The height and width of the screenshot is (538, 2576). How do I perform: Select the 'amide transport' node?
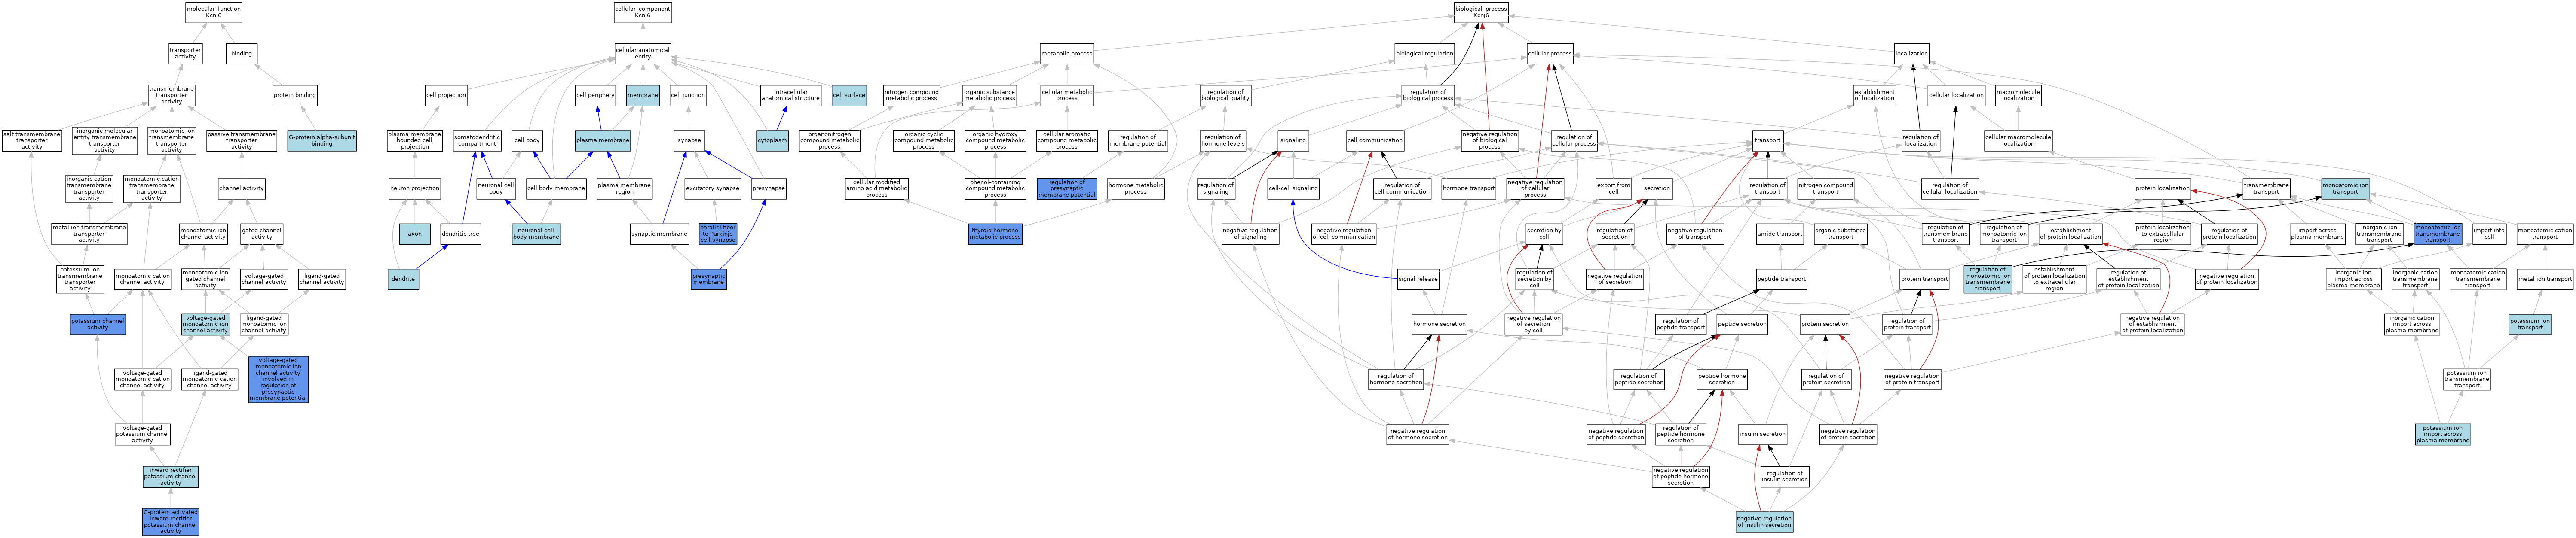[x=1780, y=234]
